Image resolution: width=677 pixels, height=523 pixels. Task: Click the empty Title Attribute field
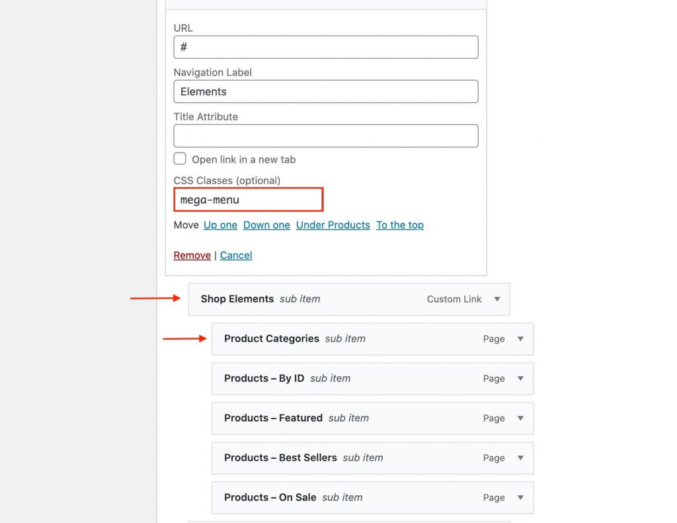pos(325,136)
